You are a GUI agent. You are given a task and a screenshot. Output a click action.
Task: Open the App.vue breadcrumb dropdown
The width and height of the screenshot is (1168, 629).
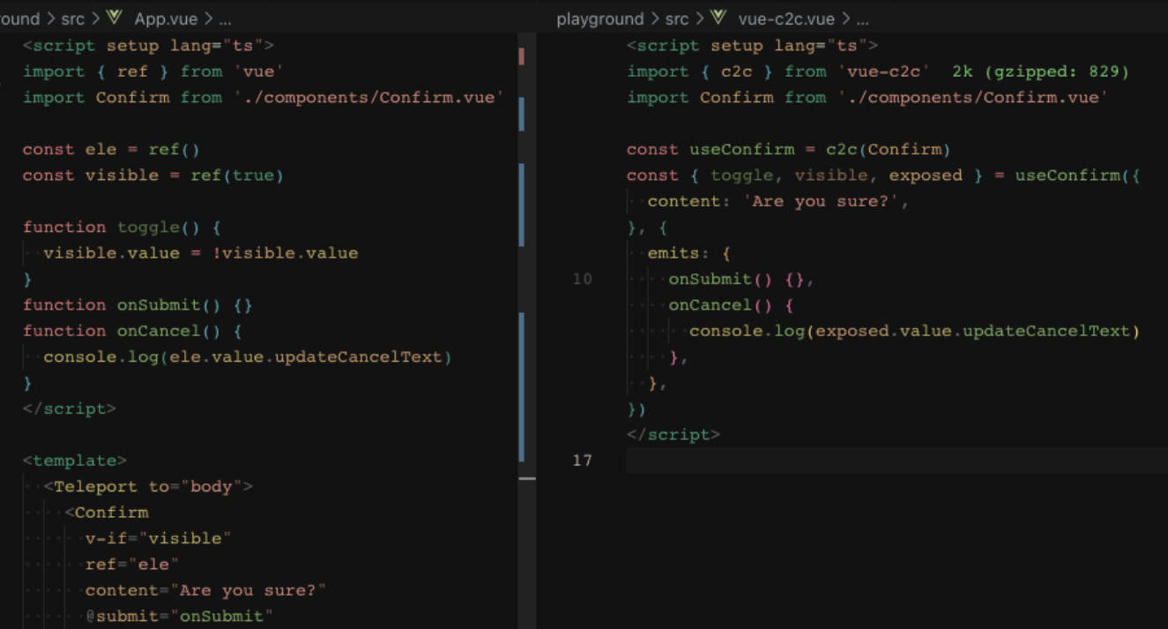tap(165, 19)
